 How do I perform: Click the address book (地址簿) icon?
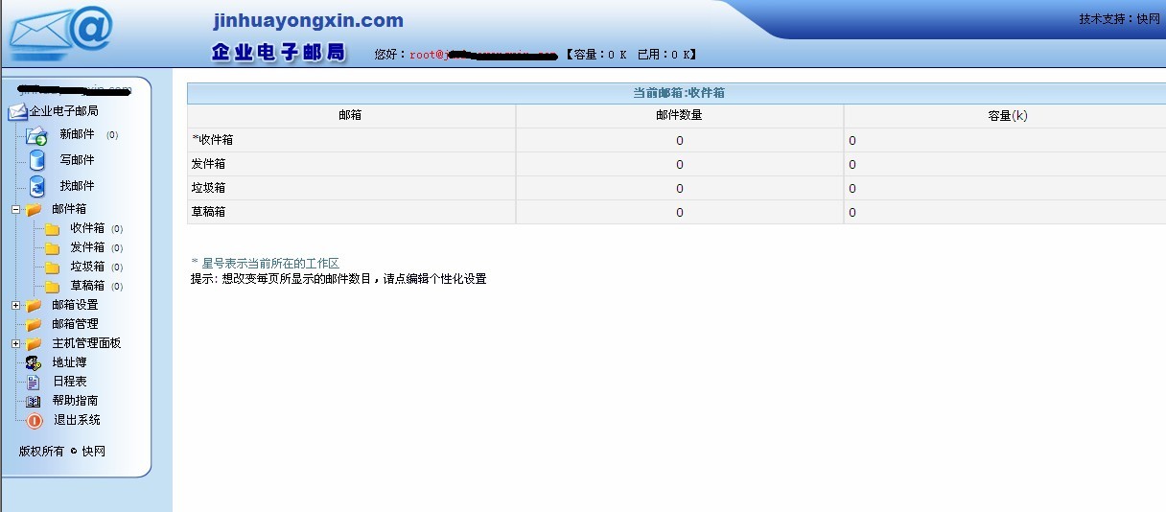tap(34, 362)
